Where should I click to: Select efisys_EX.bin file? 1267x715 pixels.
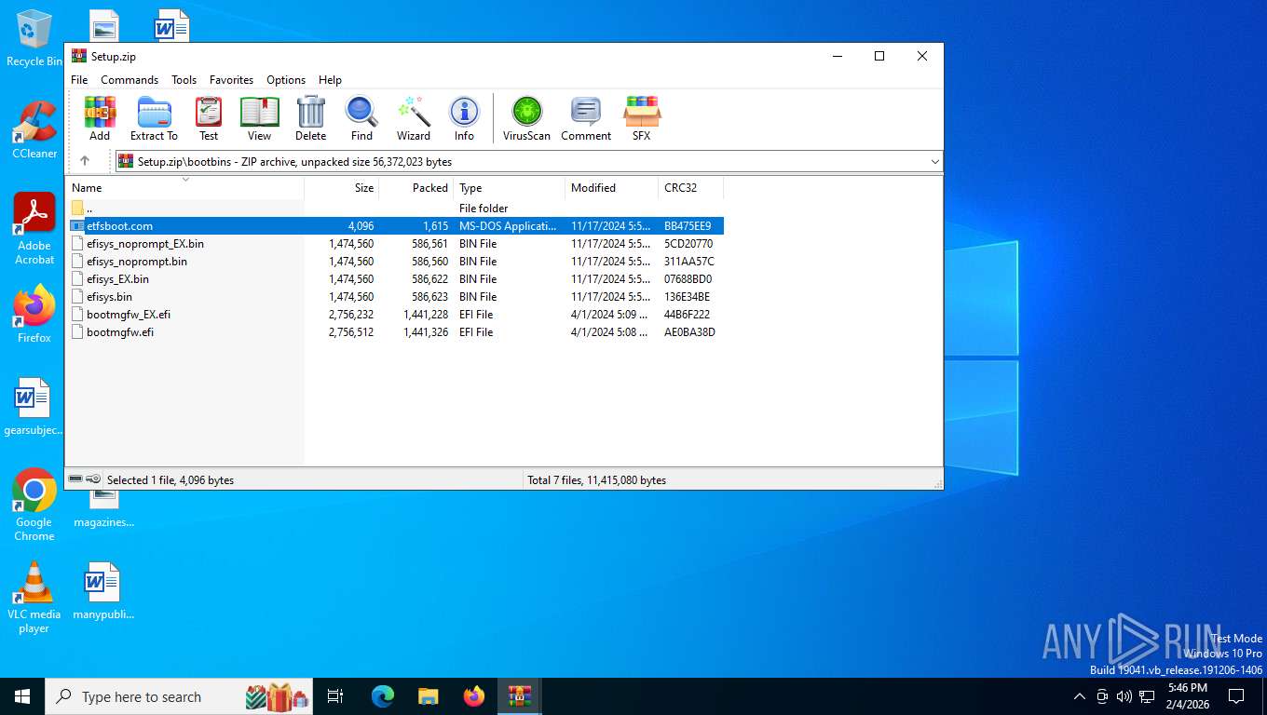pyautogui.click(x=395, y=279)
